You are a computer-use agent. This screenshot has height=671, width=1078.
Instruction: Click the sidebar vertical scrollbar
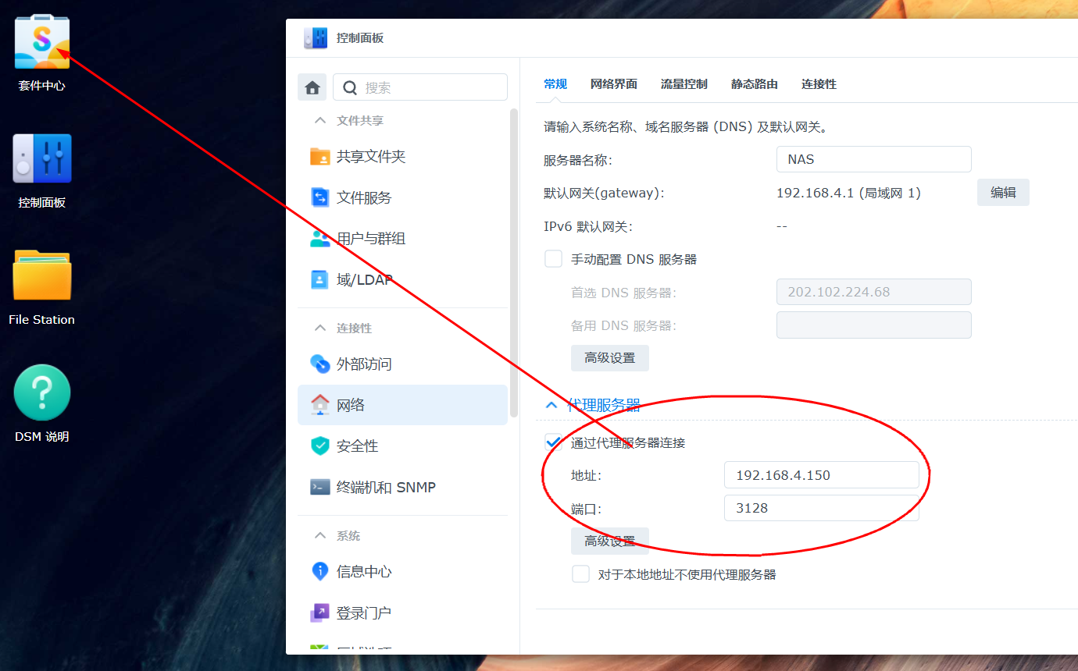coord(513,262)
